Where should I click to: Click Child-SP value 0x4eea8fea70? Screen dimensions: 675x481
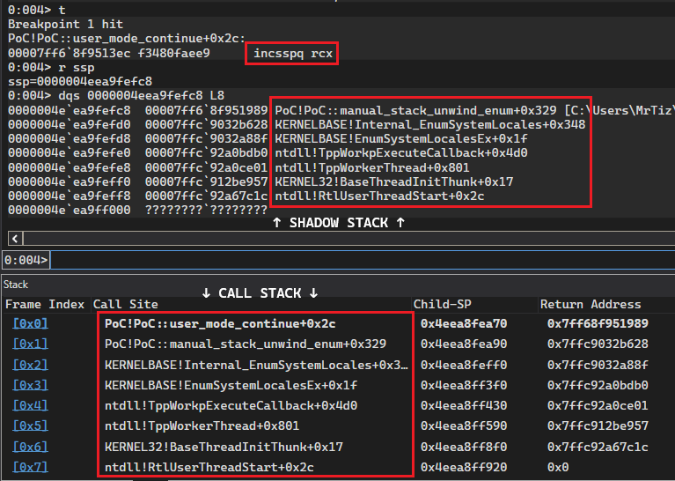coord(464,323)
